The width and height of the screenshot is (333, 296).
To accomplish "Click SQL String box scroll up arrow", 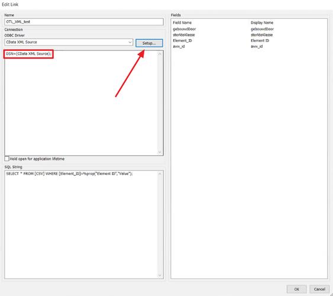I will point(160,174).
